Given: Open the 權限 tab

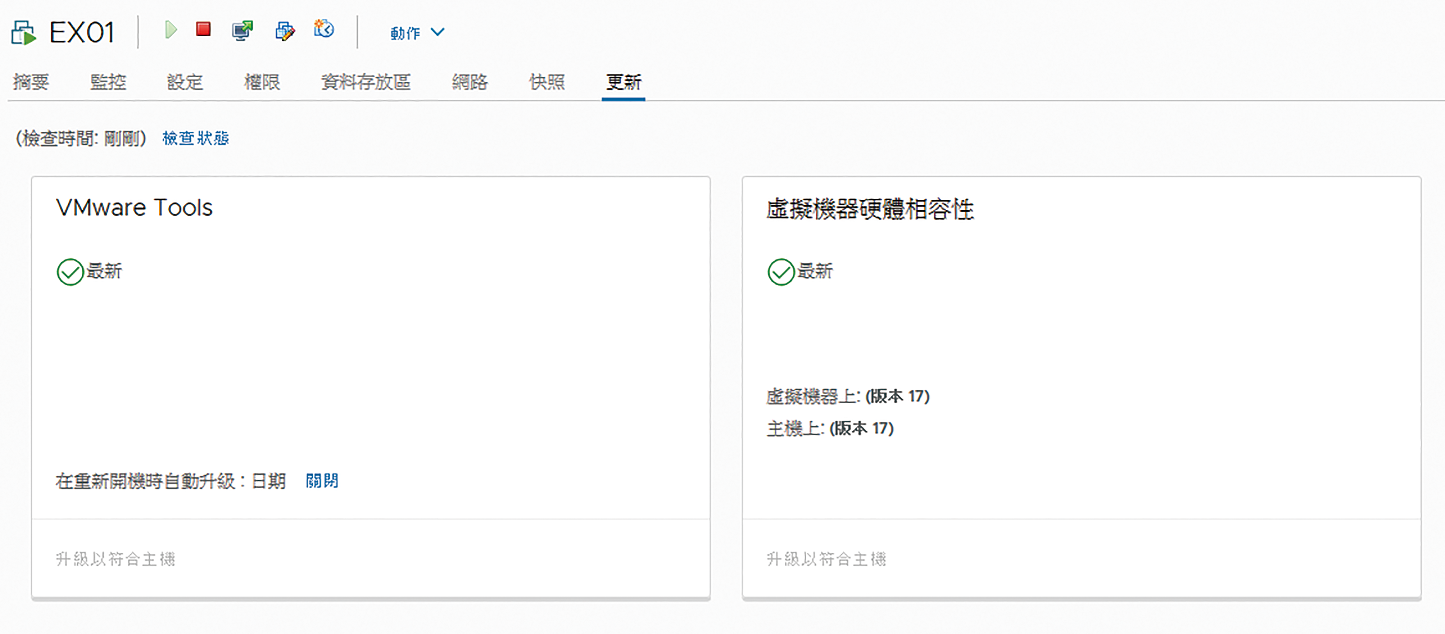Looking at the screenshot, I should point(262,82).
